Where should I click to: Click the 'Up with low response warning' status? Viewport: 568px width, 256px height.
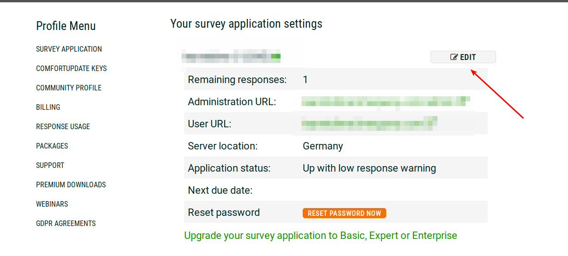[369, 168]
